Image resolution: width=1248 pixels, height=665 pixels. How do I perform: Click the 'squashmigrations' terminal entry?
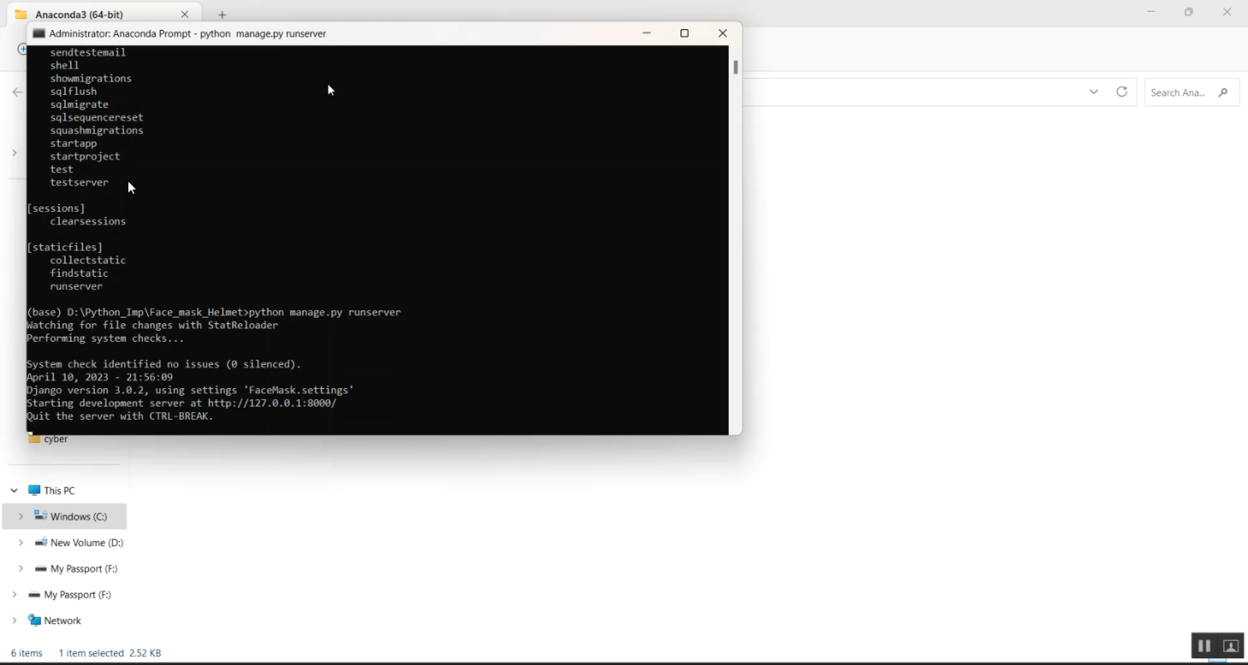(97, 131)
